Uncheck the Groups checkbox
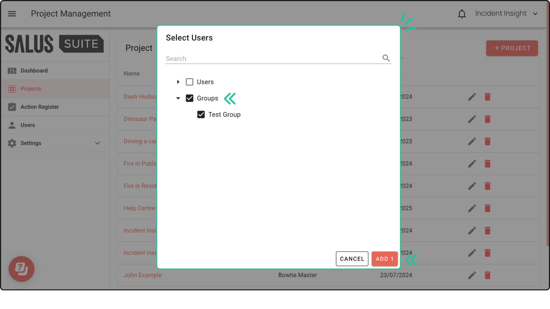This screenshot has height=309, width=550. (x=189, y=98)
